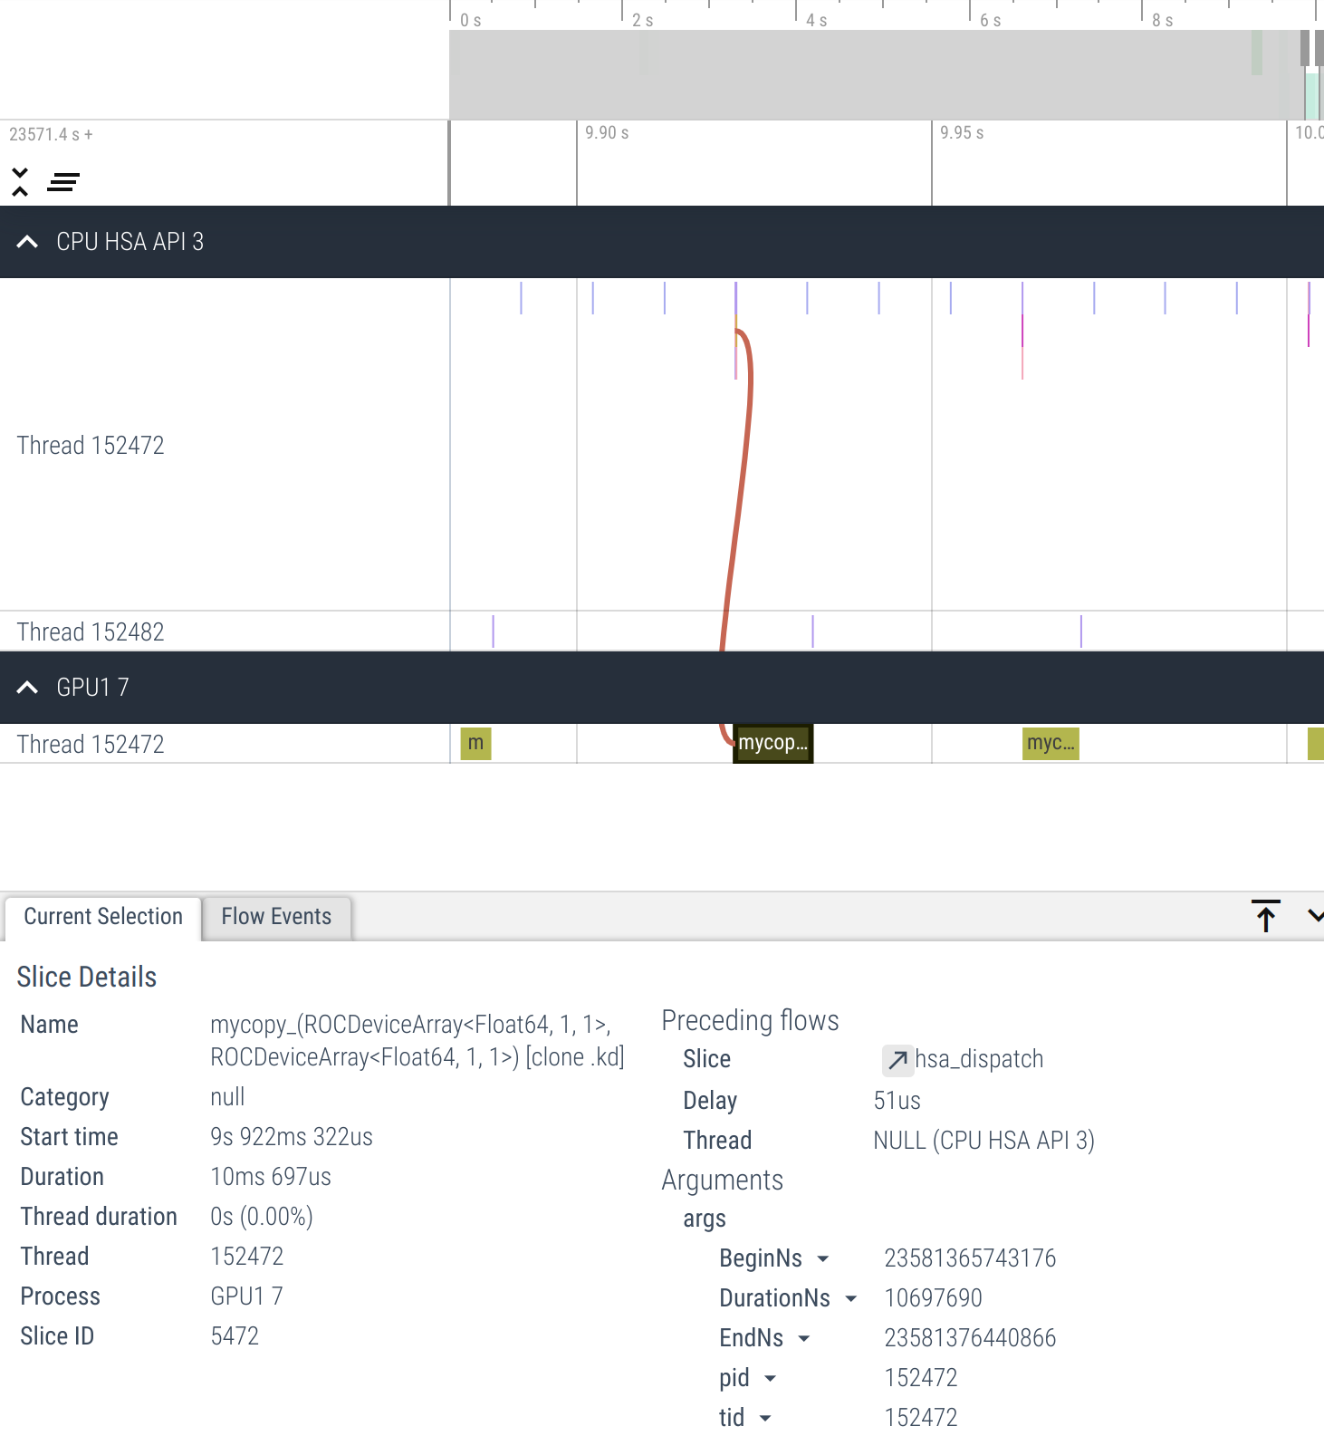
Task: Select the myc... slice on GPU track
Action: click(x=1051, y=743)
